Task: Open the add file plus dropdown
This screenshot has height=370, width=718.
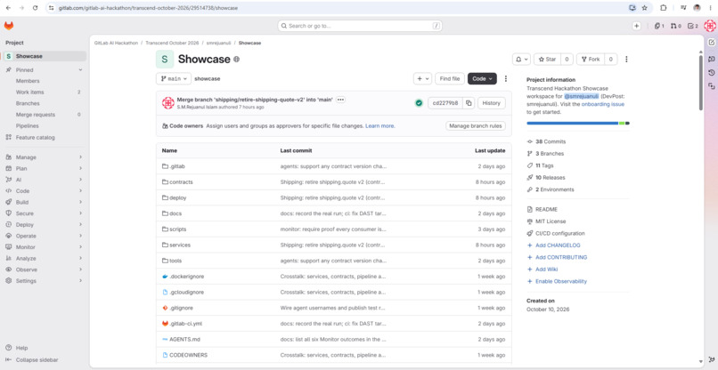Action: [x=422, y=78]
